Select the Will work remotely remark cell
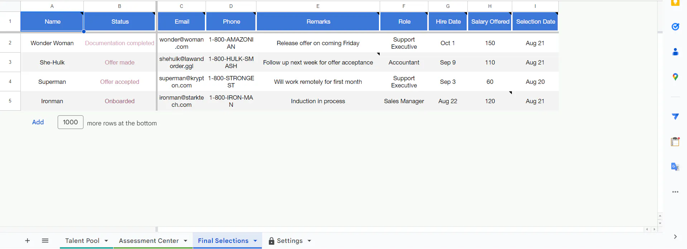The width and height of the screenshot is (687, 249). coord(318,82)
